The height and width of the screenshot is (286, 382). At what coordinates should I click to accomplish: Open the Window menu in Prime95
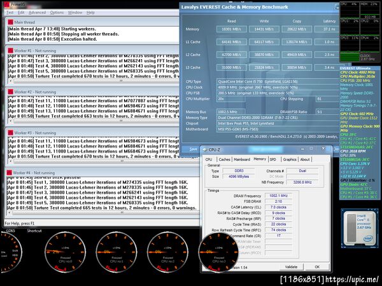75,13
